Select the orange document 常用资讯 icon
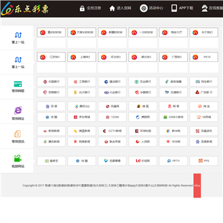This screenshot has width=223, height=223. (x=17, y=134)
